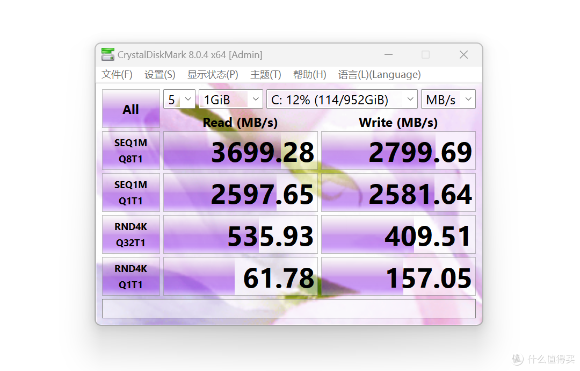Screen dimensions: 580x371
Task: Click the empty comment field at bottom
Action: tap(289, 309)
